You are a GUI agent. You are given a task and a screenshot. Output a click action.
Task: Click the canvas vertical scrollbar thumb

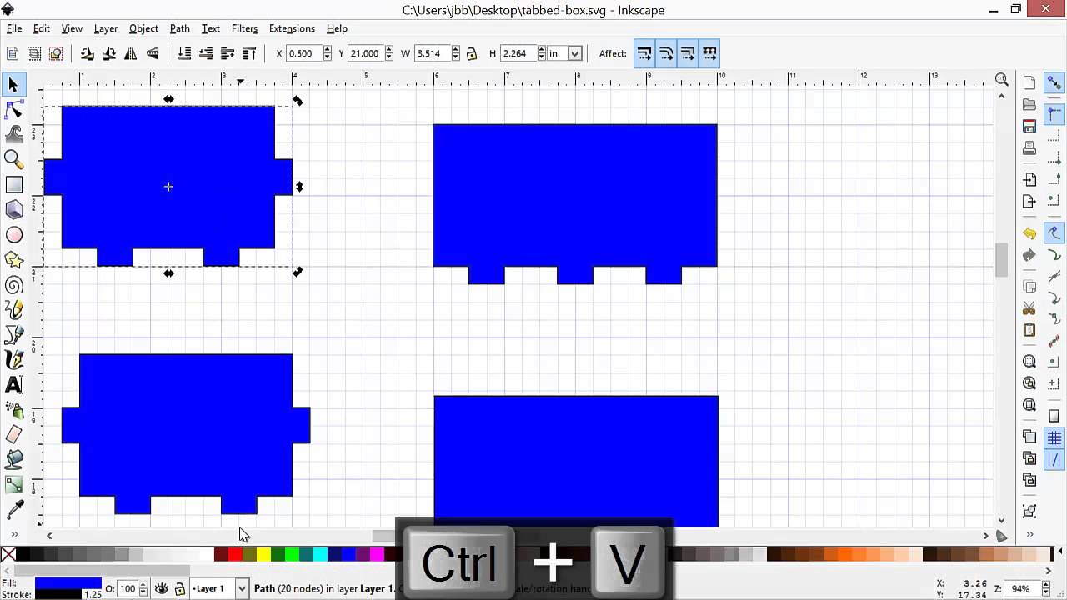point(1002,260)
